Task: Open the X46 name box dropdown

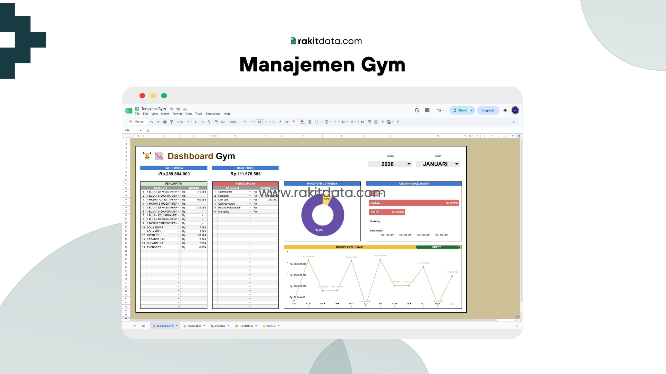Action: (140, 131)
